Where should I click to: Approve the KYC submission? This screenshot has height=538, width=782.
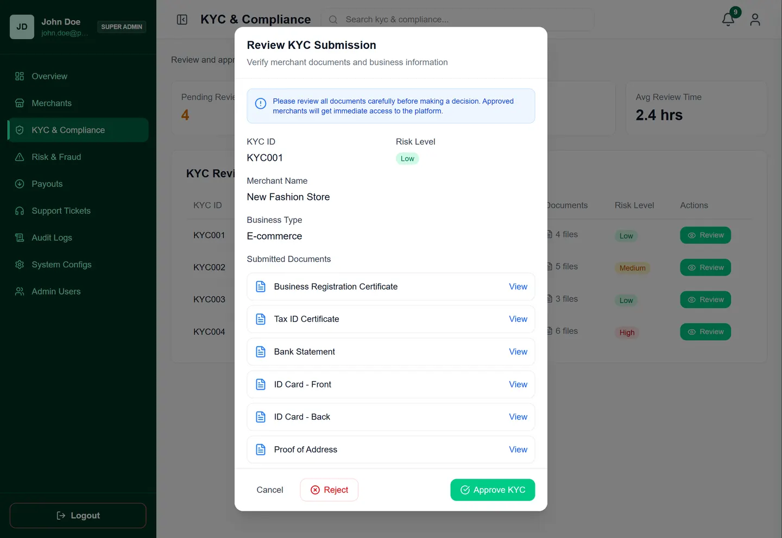(493, 490)
